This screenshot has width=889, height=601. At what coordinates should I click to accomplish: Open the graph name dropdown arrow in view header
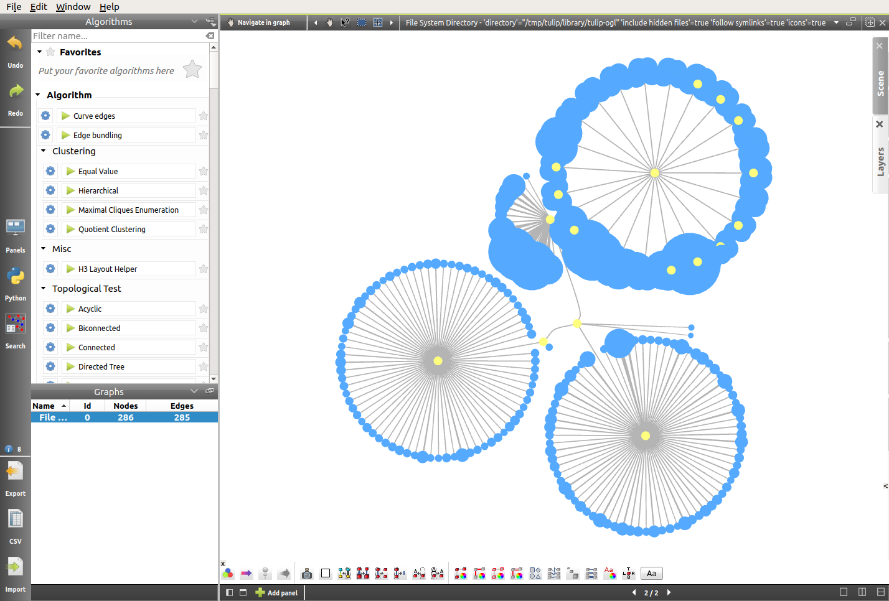836,22
